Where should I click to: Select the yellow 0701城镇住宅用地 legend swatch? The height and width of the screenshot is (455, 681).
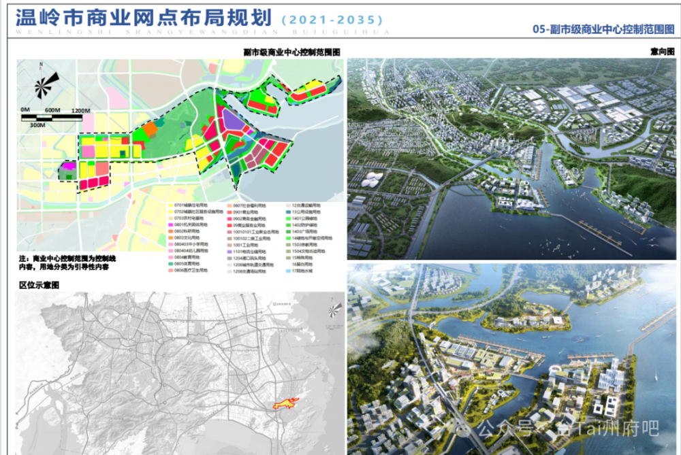[x=170, y=205]
